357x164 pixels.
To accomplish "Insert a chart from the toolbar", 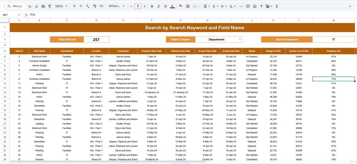I will [255, 6].
